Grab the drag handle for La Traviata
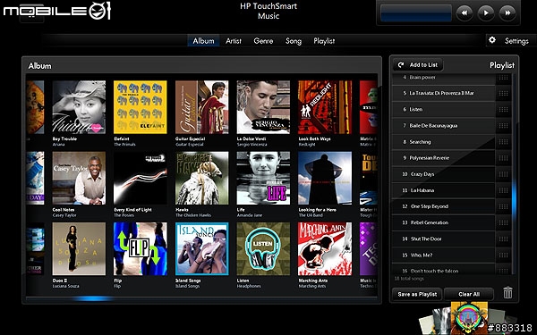537x335 pixels. click(x=503, y=93)
